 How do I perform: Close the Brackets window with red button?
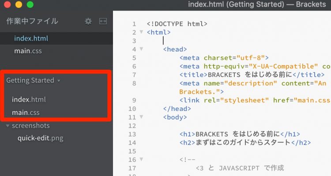pos(8,5)
